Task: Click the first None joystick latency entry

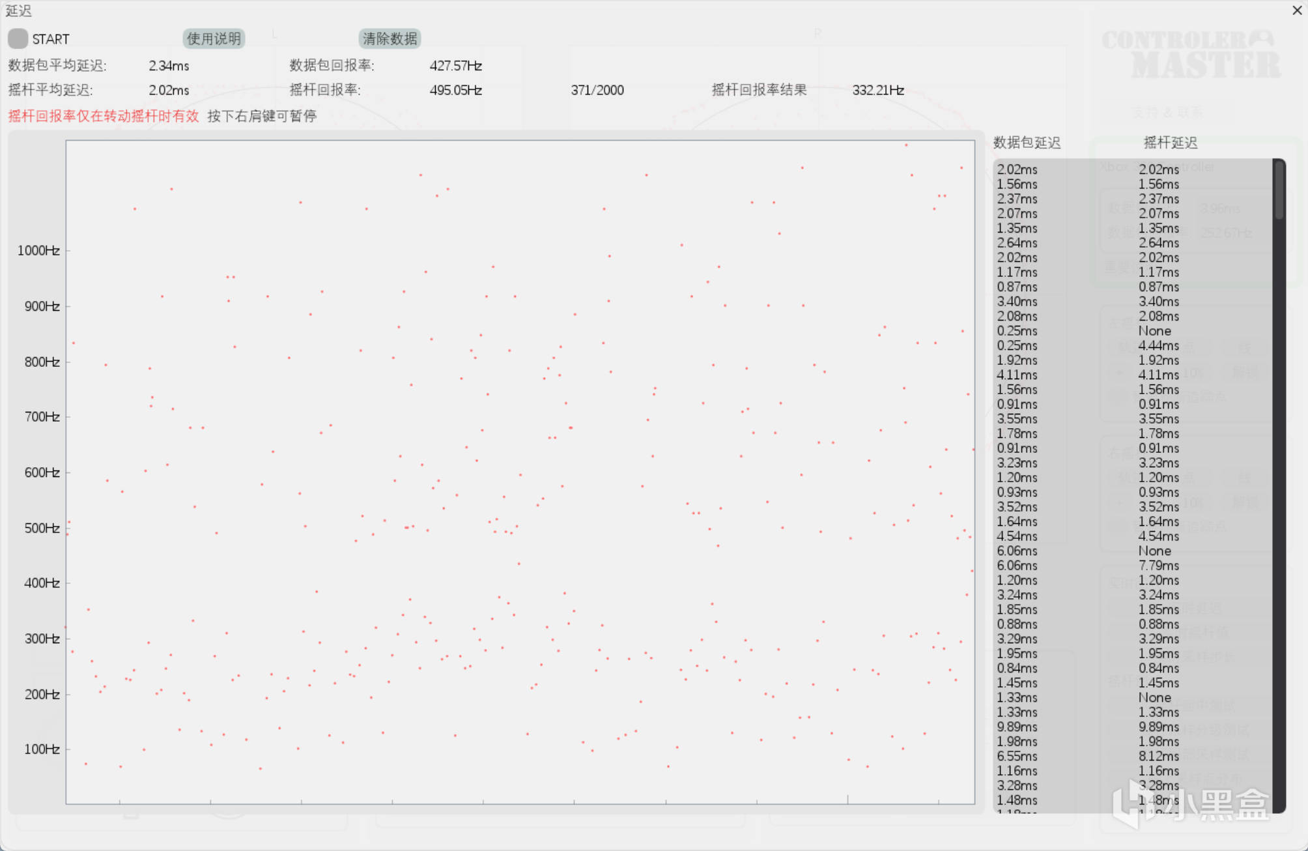Action: pos(1154,331)
